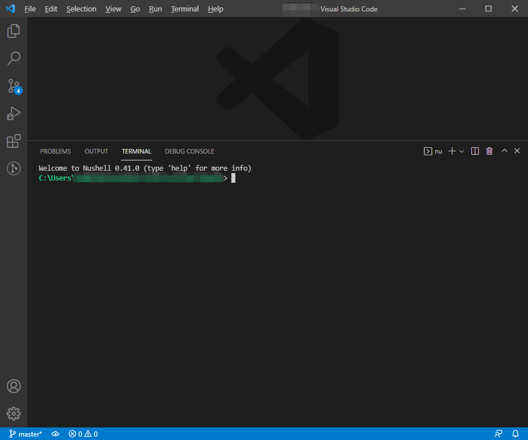Open the Manage settings gear

point(13,413)
